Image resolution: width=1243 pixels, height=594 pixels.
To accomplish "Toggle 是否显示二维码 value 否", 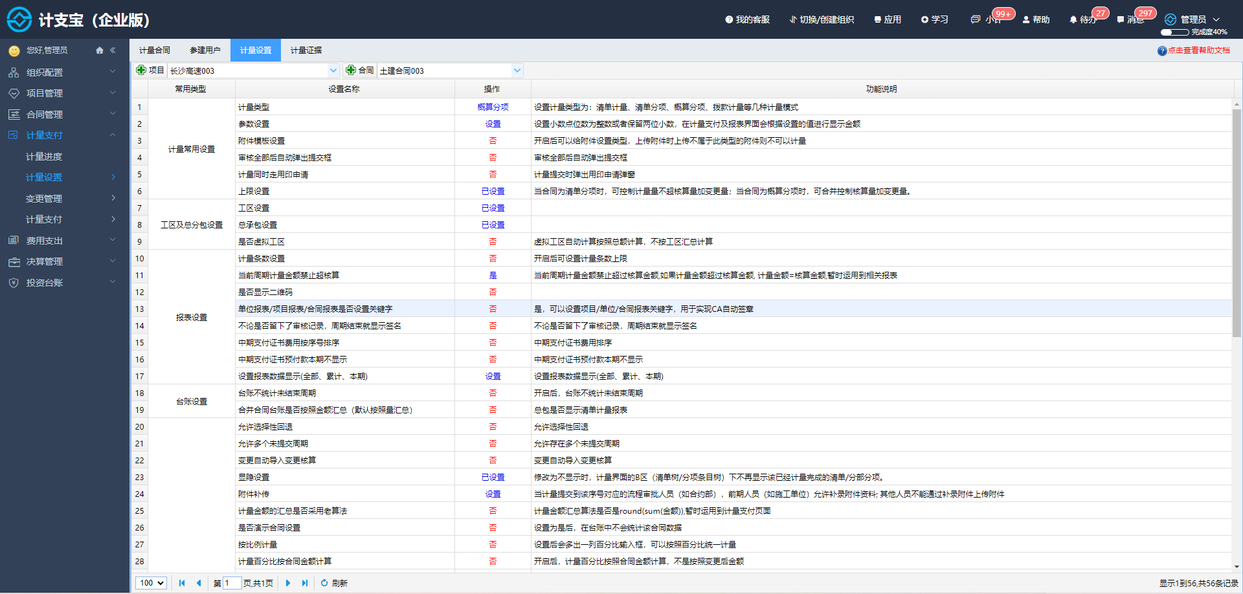I will pos(493,292).
